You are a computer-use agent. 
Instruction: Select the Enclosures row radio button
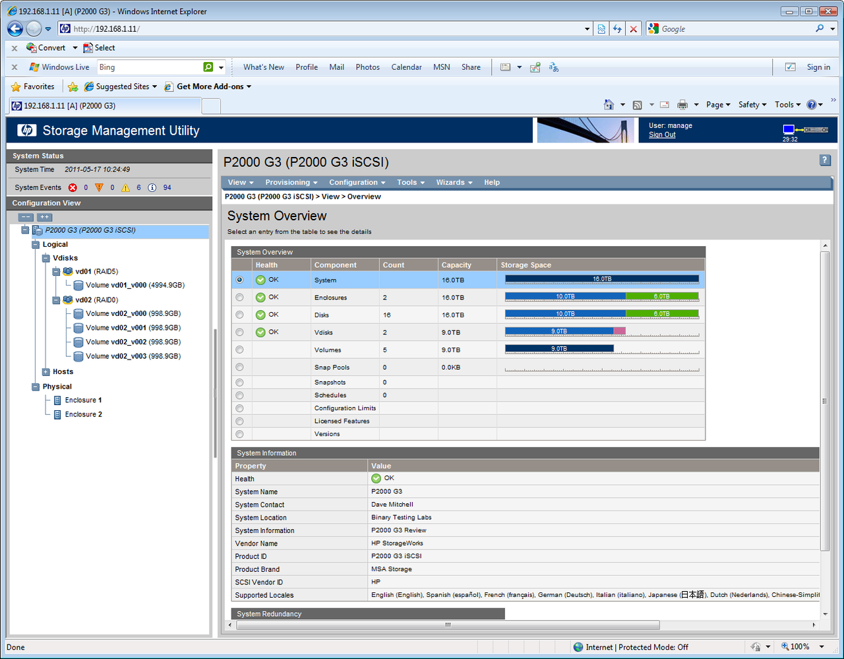(x=239, y=298)
